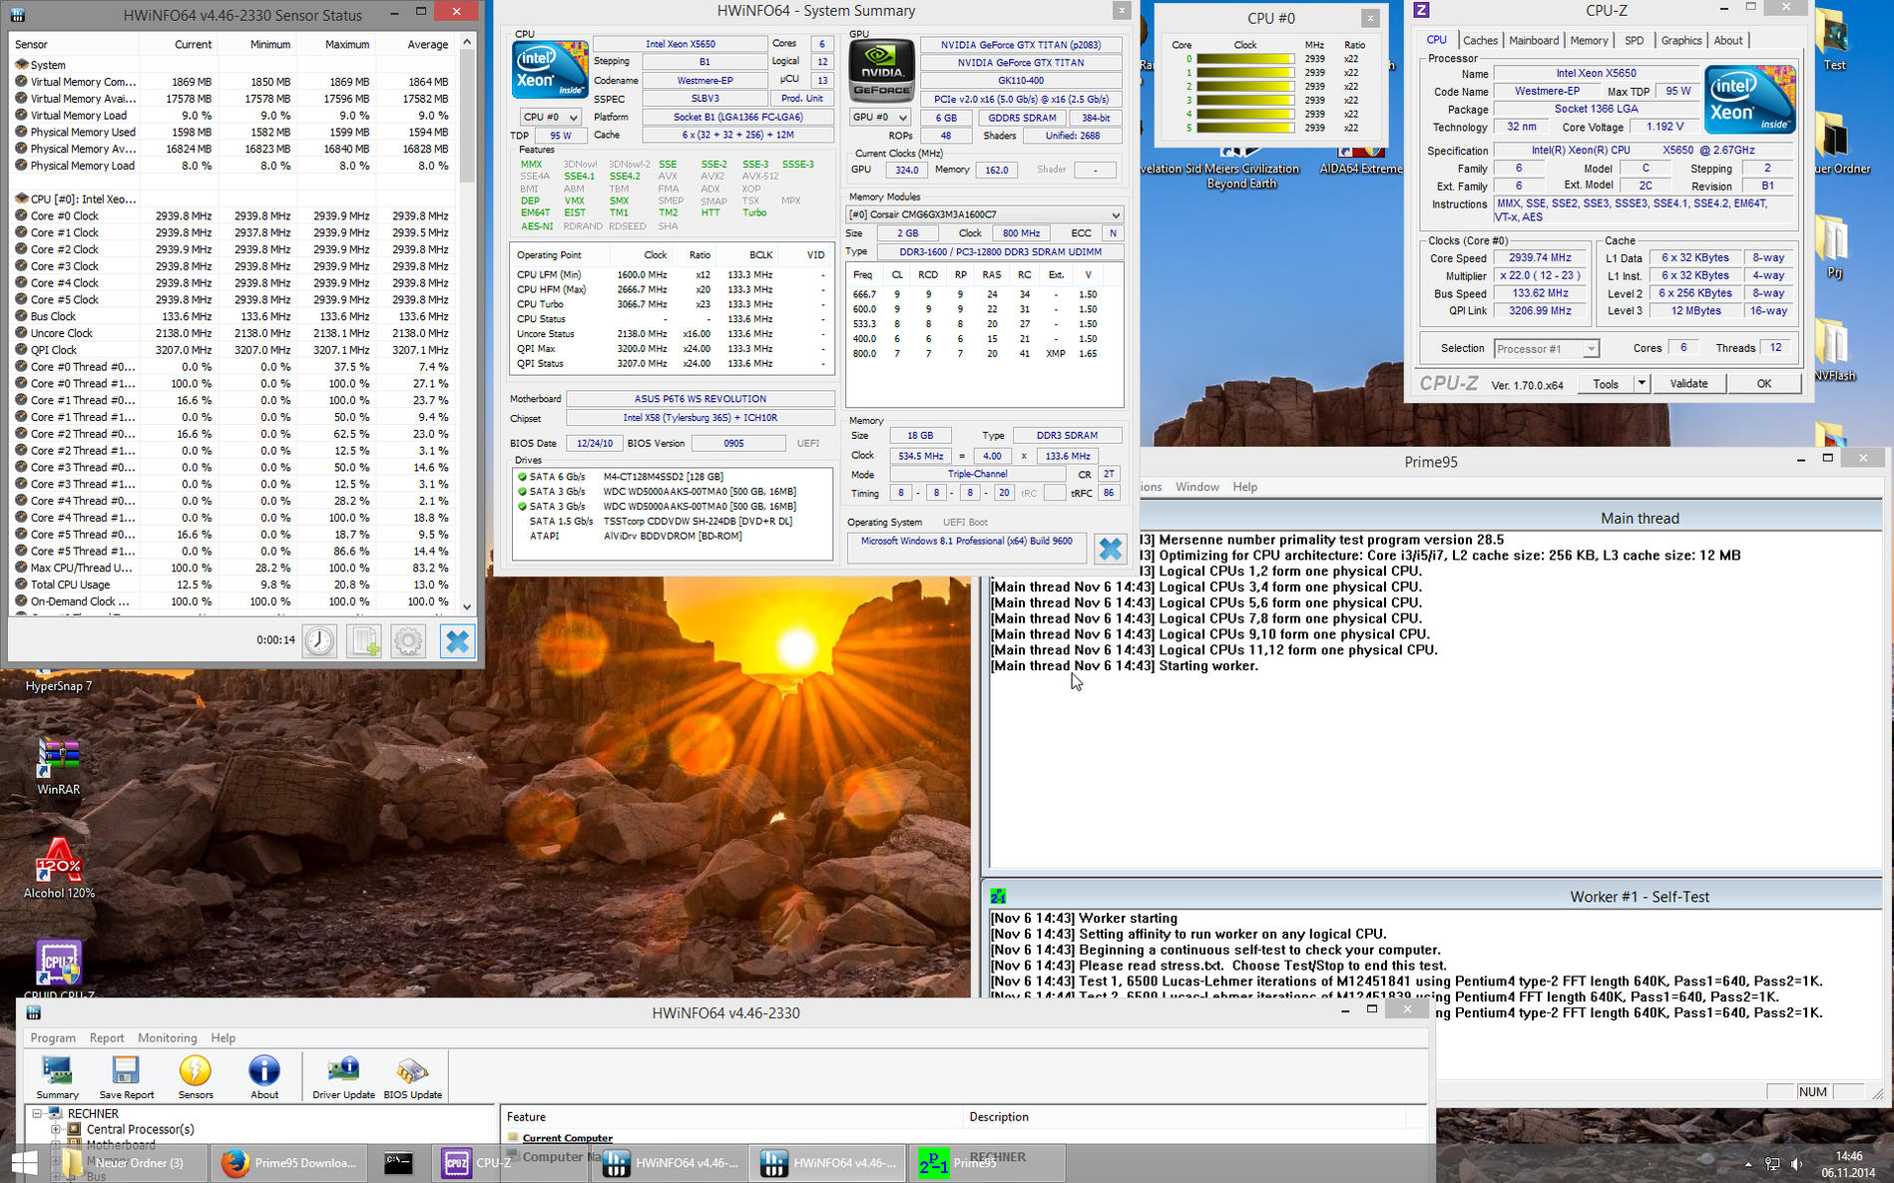Screen dimensions: 1894x1183
Task: Click the scroll-up arrow in the Sensor Status list
Action: (467, 43)
